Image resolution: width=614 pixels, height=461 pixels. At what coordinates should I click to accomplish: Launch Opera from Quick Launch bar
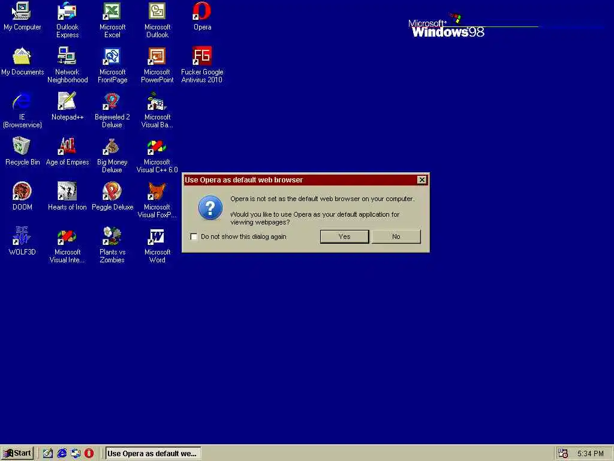tap(89, 453)
